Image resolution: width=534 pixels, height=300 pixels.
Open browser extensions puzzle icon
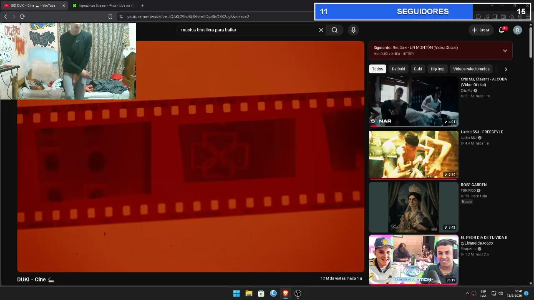479,17
